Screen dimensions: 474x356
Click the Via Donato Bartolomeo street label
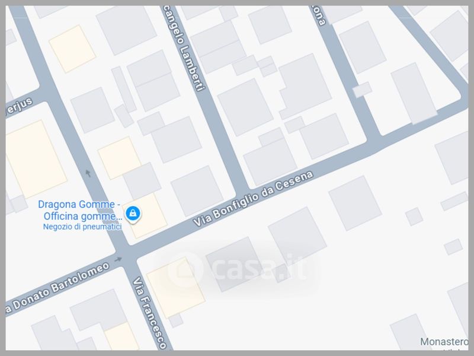point(57,288)
